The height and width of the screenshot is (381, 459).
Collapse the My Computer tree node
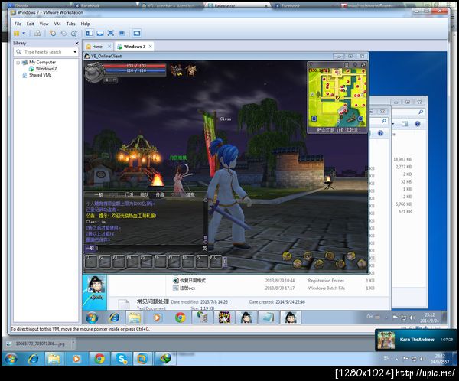coord(18,63)
